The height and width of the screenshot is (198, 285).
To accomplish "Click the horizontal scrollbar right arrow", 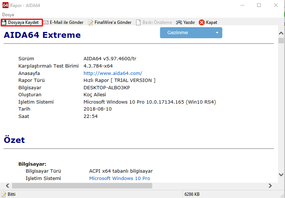I will click(x=270, y=186).
